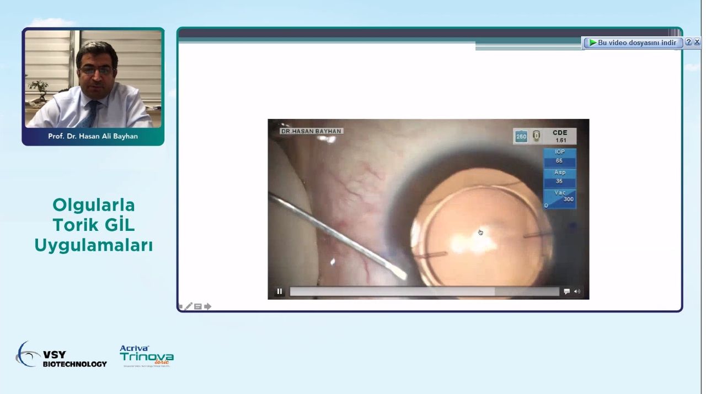The image size is (706, 394).
Task: Click the Asp 35 indicator panel
Action: 559,177
